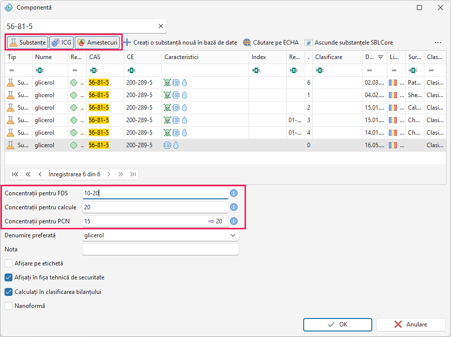This screenshot has height=337, width=451.
Task: Toggle Ascunde substanțele SBLCore
Action: (x=349, y=43)
